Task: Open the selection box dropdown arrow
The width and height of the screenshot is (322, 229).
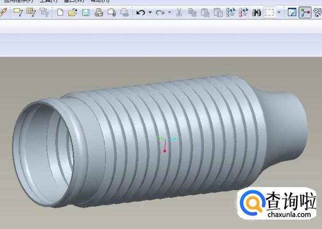Action: pos(279,13)
